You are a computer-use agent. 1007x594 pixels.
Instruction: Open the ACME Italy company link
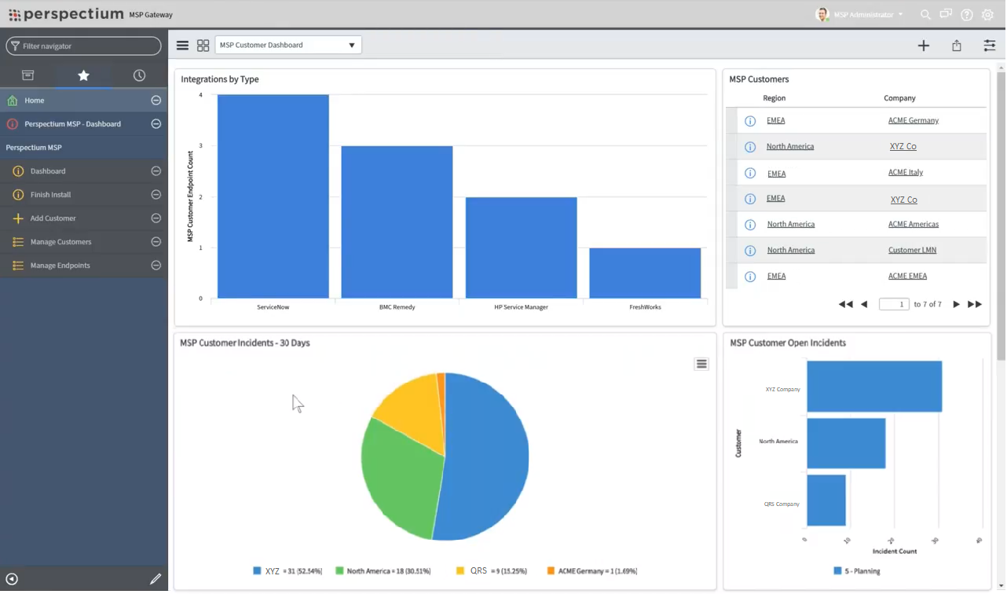pos(906,172)
